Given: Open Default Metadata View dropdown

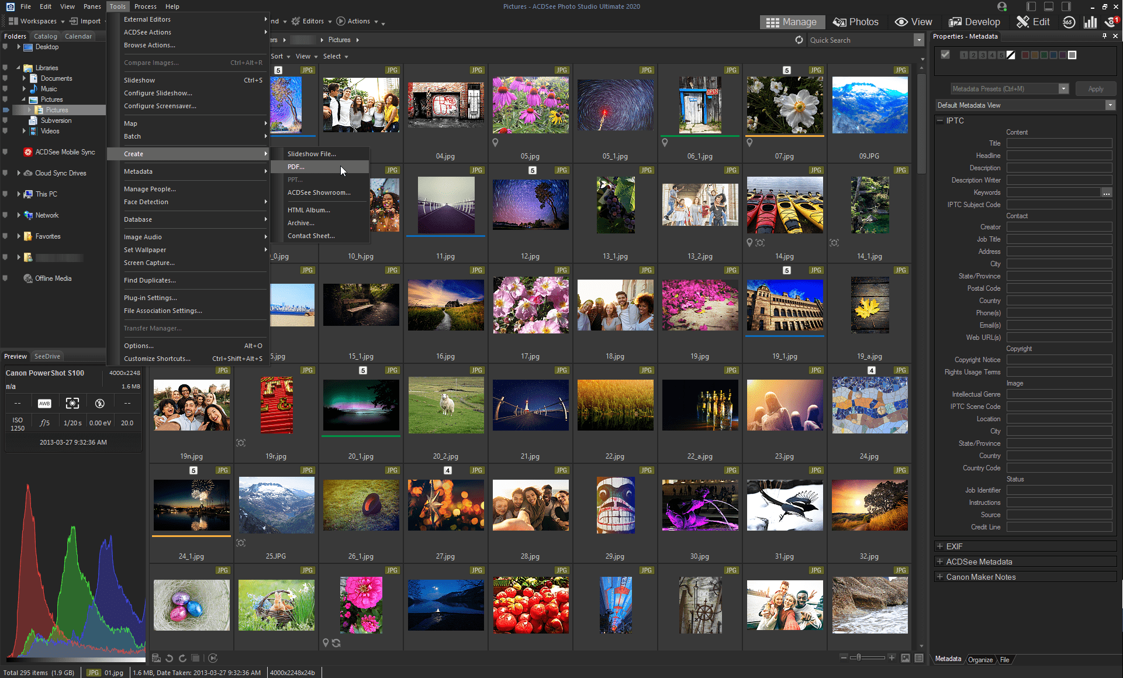Looking at the screenshot, I should coord(1110,105).
